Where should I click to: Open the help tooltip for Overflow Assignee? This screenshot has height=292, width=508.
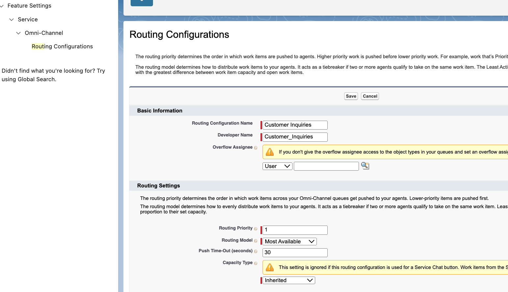click(256, 148)
